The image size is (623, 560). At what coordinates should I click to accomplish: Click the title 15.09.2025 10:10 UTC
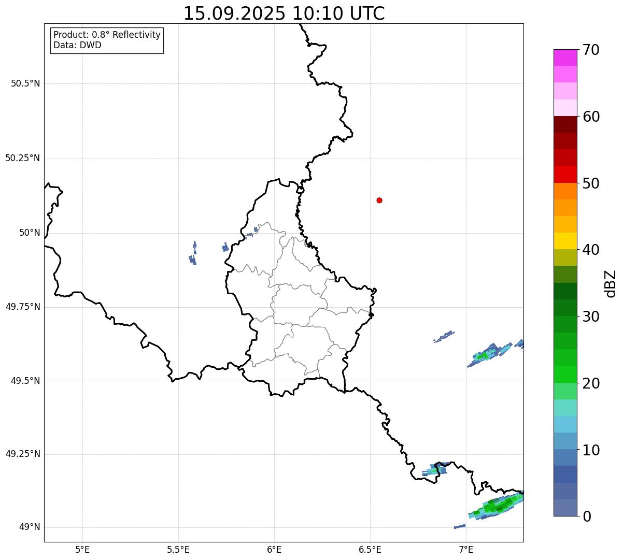pyautogui.click(x=284, y=13)
